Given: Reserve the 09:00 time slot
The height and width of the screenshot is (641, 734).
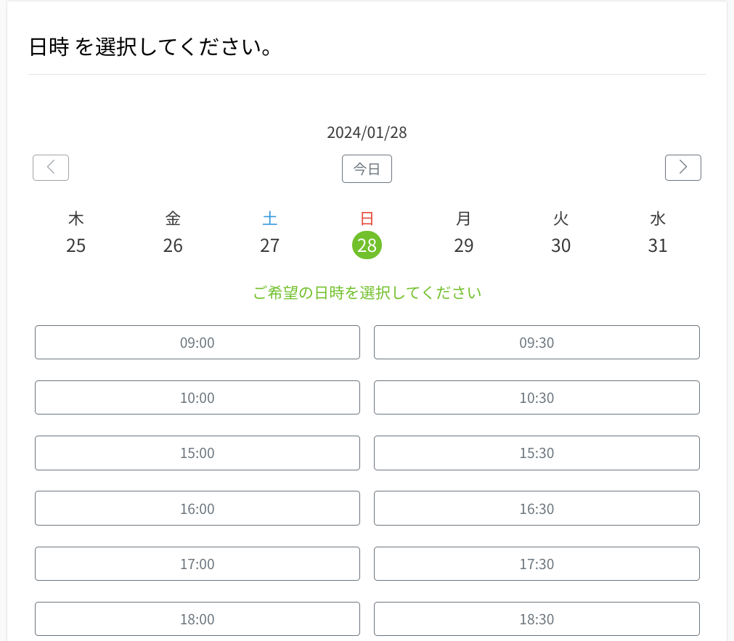Looking at the screenshot, I should (197, 342).
